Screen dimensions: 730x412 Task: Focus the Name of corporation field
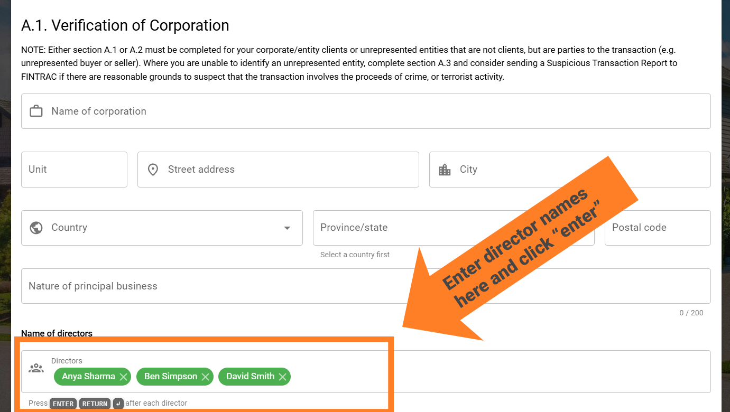366,111
